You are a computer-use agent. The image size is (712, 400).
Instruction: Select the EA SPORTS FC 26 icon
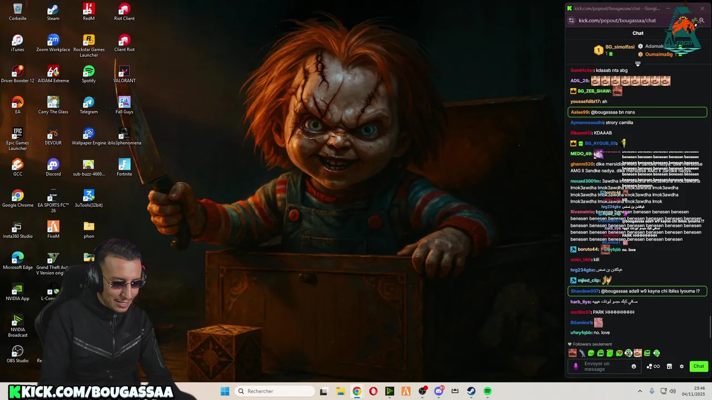coord(53,201)
